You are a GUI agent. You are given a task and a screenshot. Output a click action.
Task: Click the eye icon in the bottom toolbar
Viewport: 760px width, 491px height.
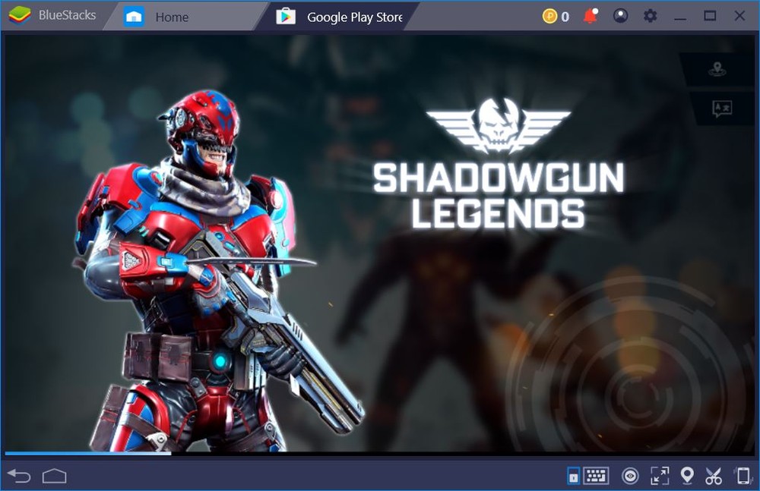click(630, 476)
